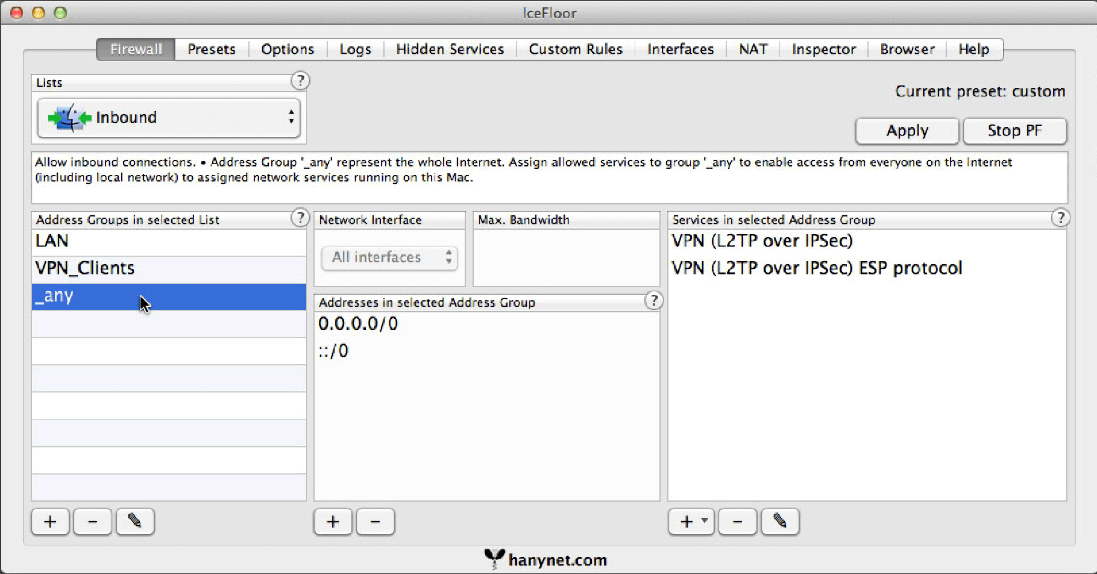Open the Custom Rules tab
The width and height of the screenshot is (1097, 574).
[576, 49]
